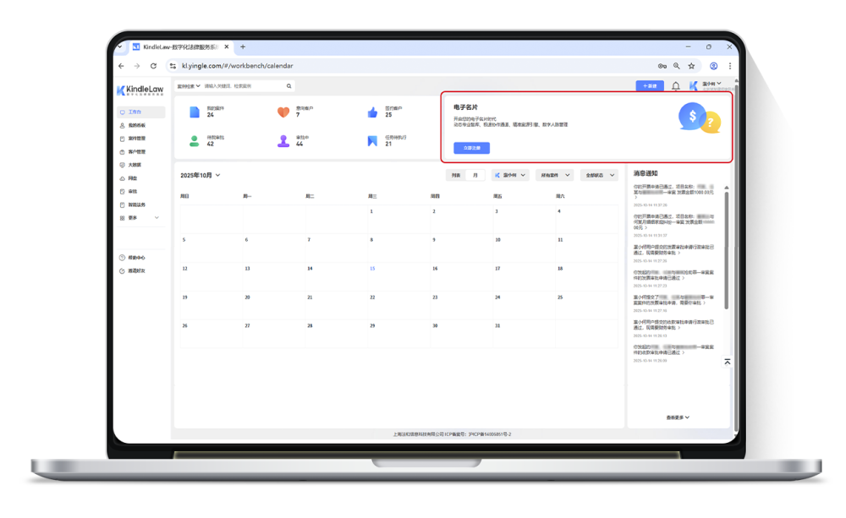Image resolution: width=846 pixels, height=518 pixels.
Task: Click the blue 新建 button
Action: pos(650,86)
